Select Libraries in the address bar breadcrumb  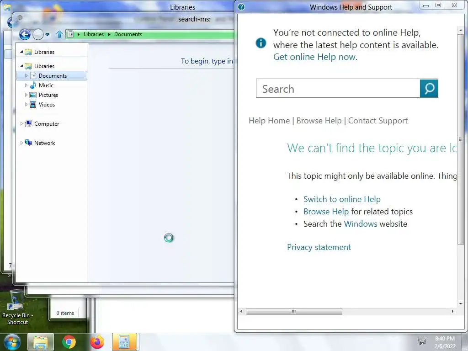click(93, 34)
